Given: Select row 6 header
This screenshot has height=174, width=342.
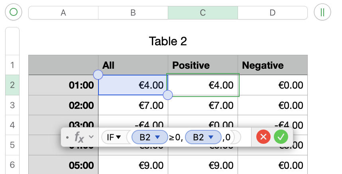Looking at the screenshot, I should tap(12, 165).
